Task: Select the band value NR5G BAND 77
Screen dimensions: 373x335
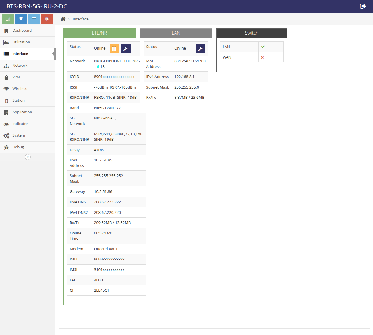Action: (108, 108)
